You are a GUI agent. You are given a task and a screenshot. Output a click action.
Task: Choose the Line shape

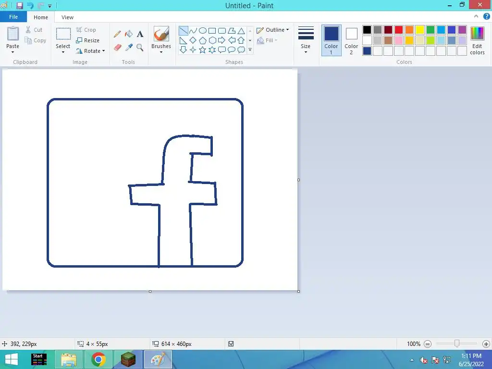[x=183, y=31]
